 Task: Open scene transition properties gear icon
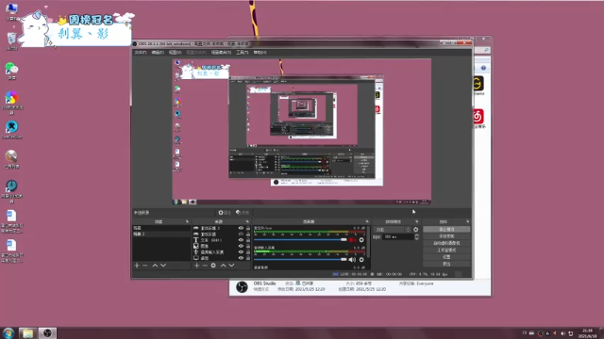tap(415, 230)
